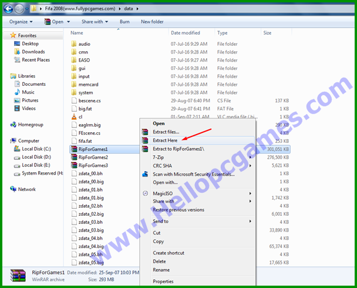Image resolution: width=357 pixels, height=288 pixels.
Task: Click the audio folder icon
Action: (73, 44)
